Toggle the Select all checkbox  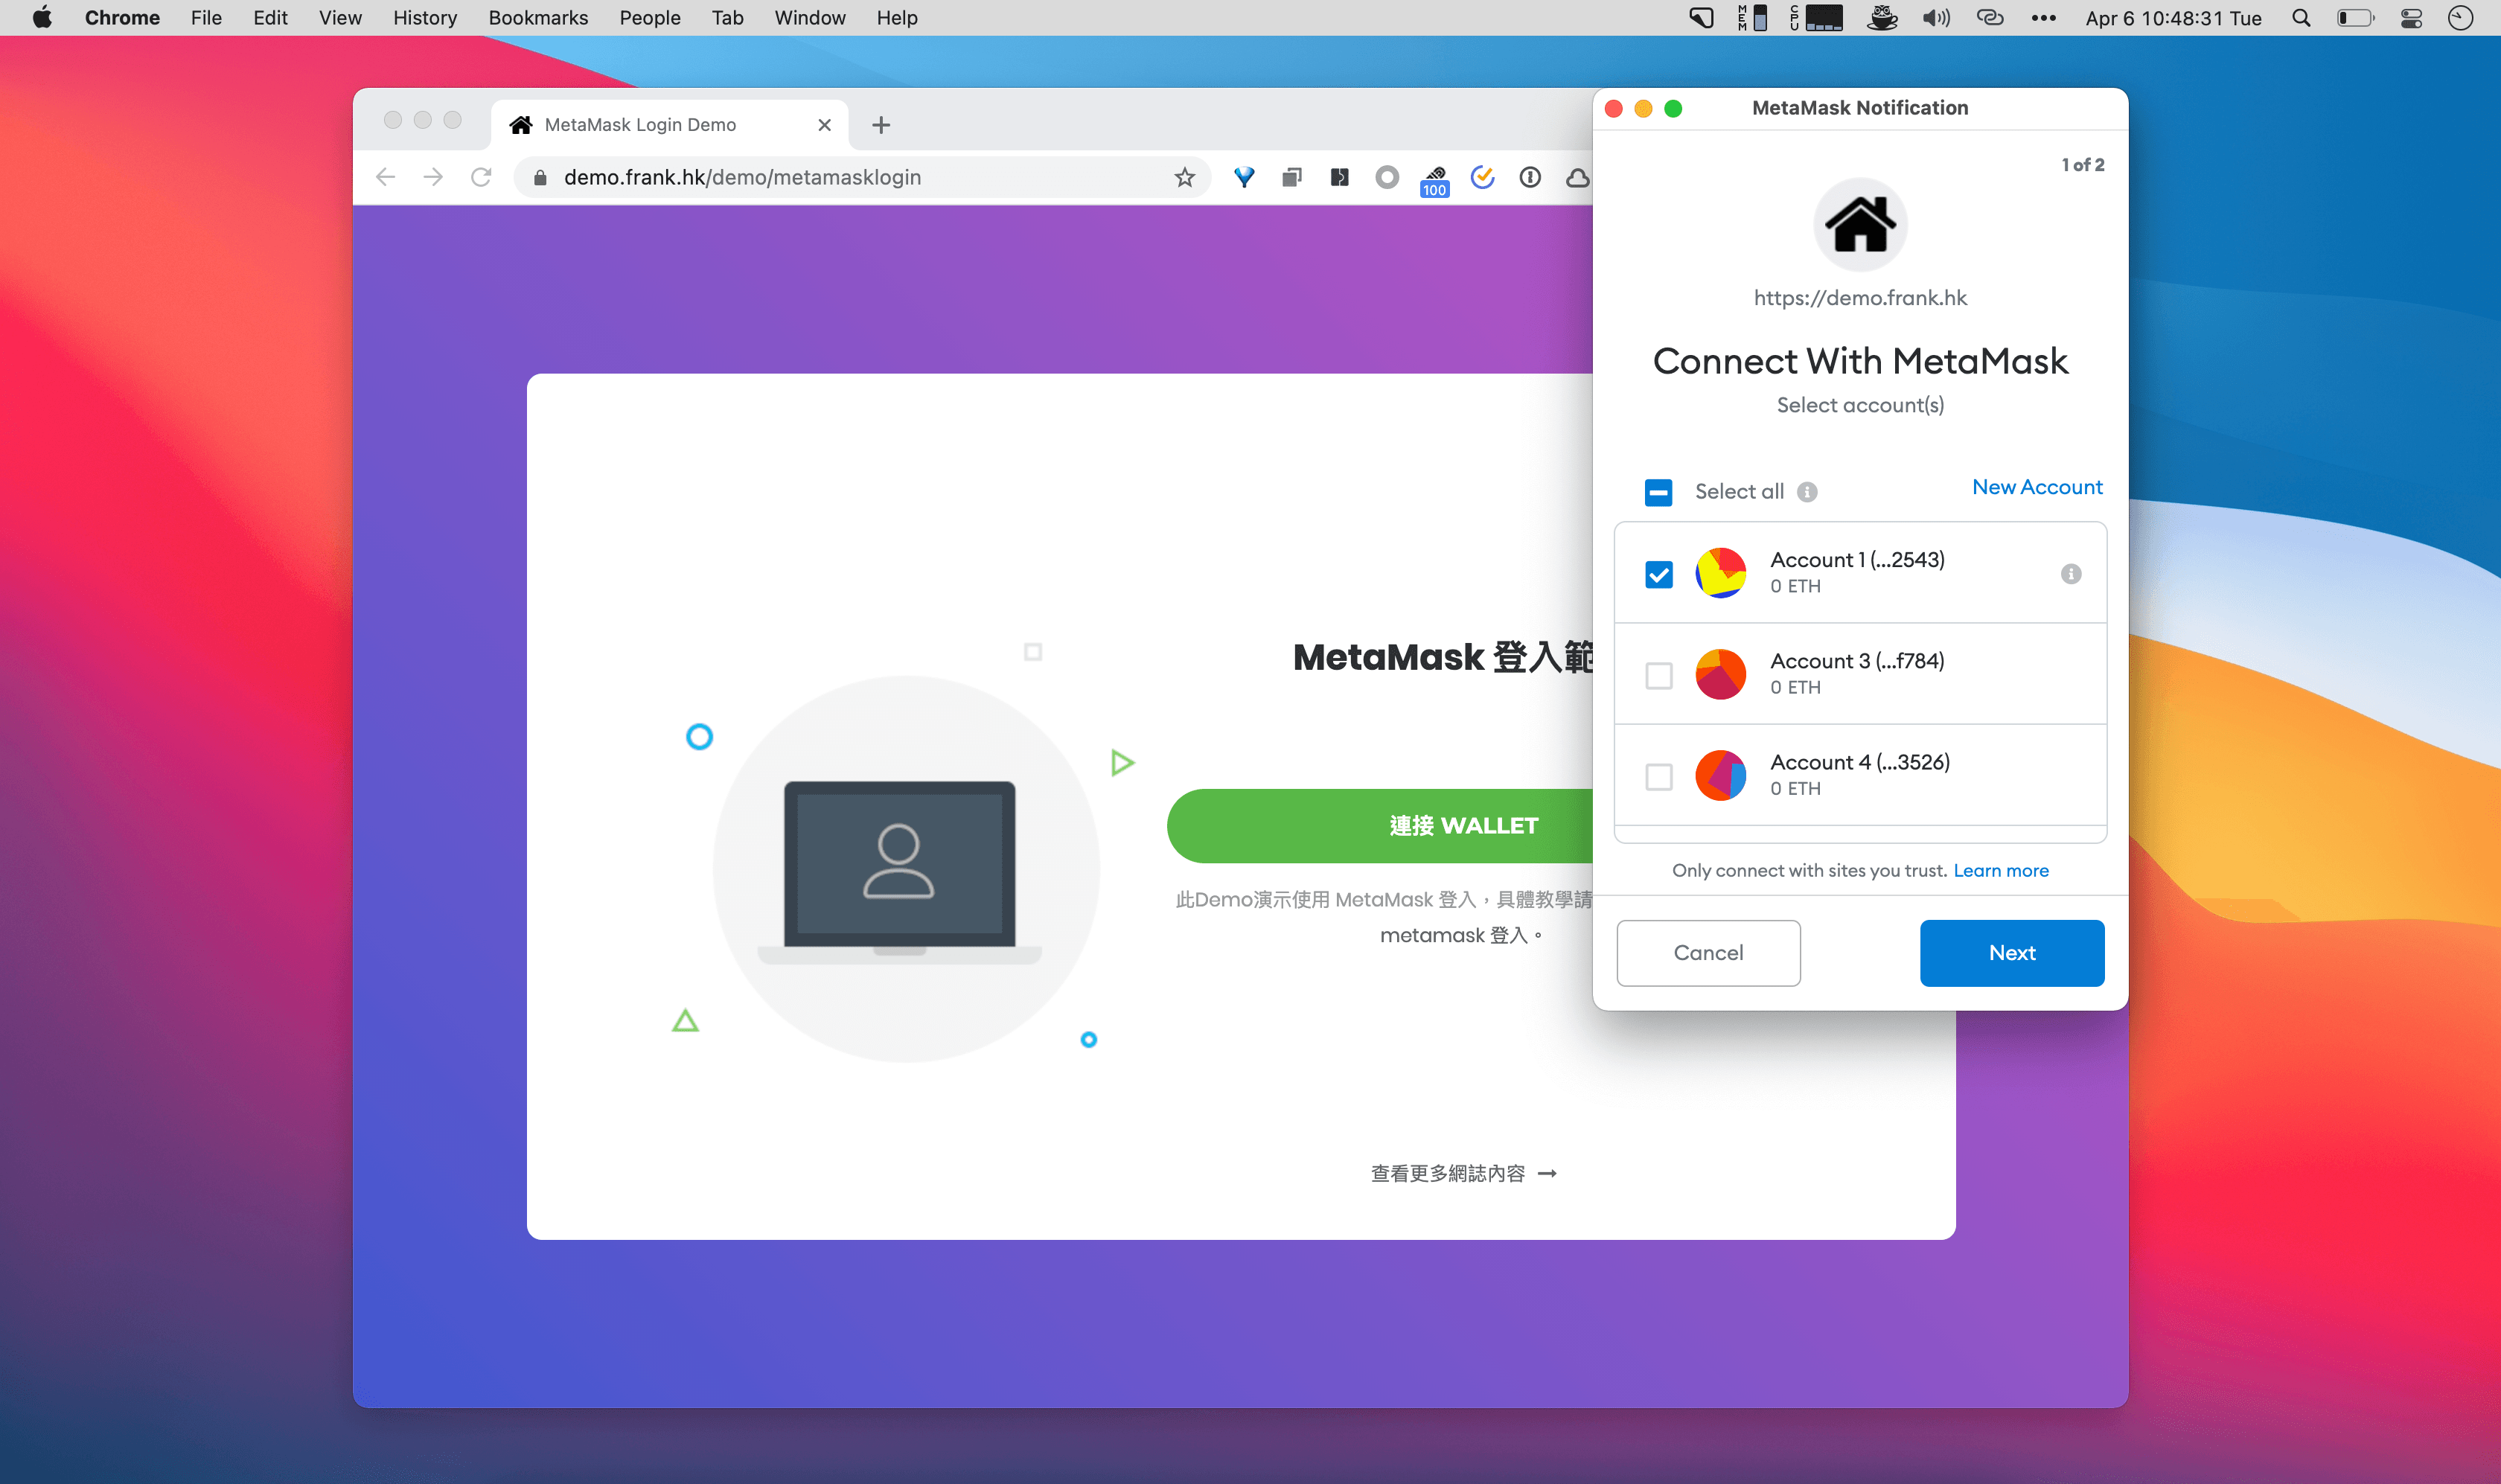(1658, 492)
